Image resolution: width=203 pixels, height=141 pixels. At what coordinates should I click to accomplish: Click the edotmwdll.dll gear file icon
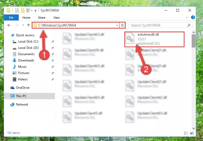coord(130,38)
